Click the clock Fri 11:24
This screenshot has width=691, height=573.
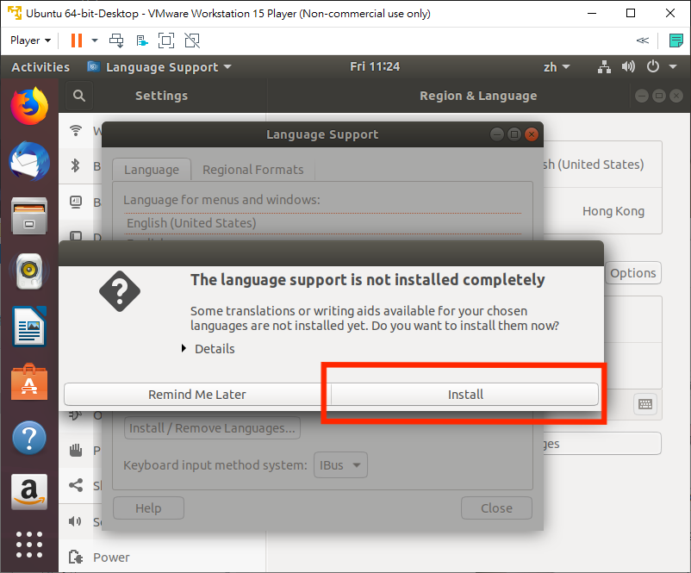[375, 66]
